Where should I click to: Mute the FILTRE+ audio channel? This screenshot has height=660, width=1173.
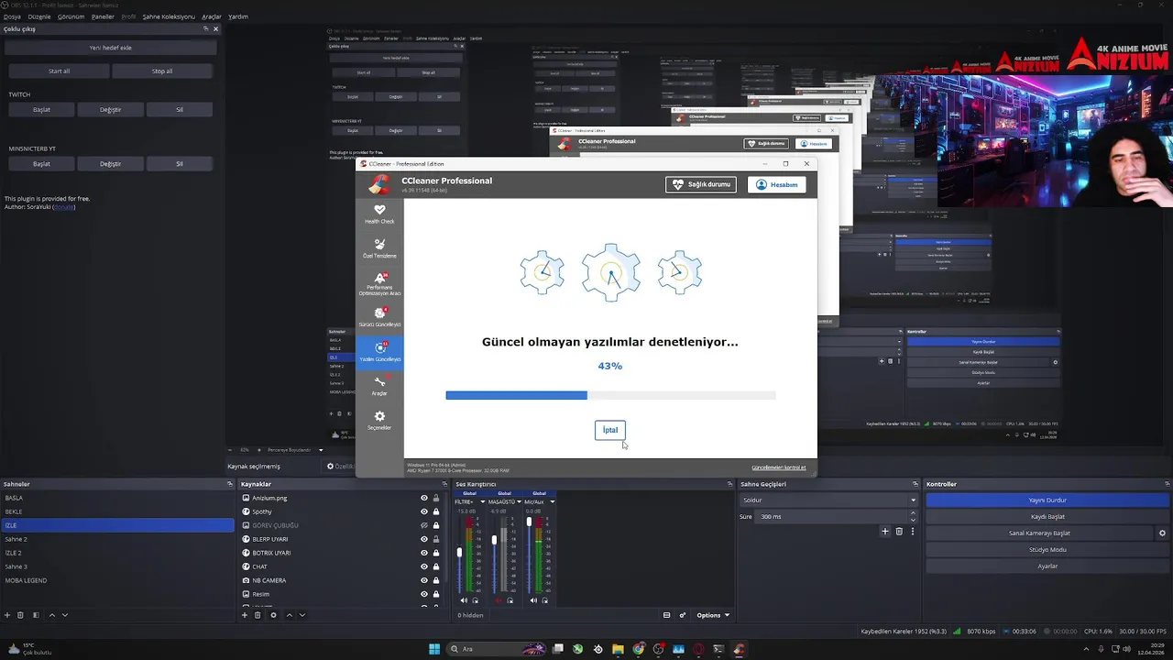(x=464, y=600)
